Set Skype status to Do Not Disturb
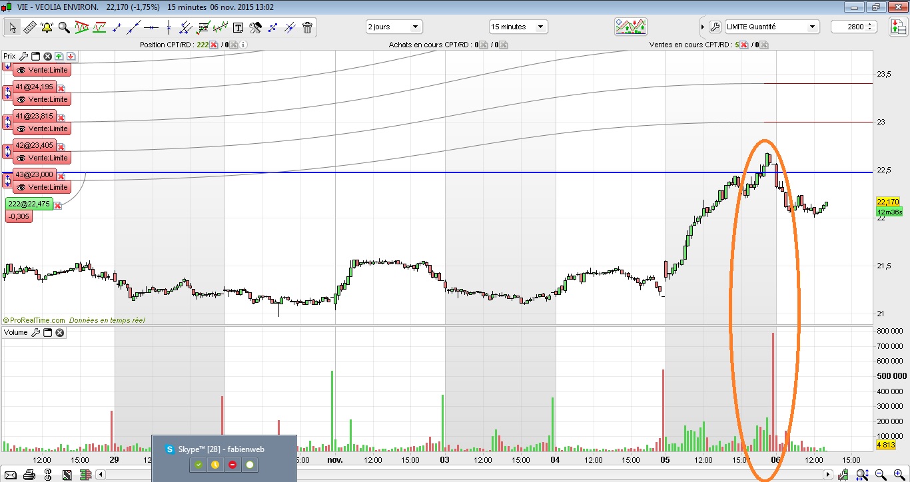The height and width of the screenshot is (482, 910). point(232,465)
